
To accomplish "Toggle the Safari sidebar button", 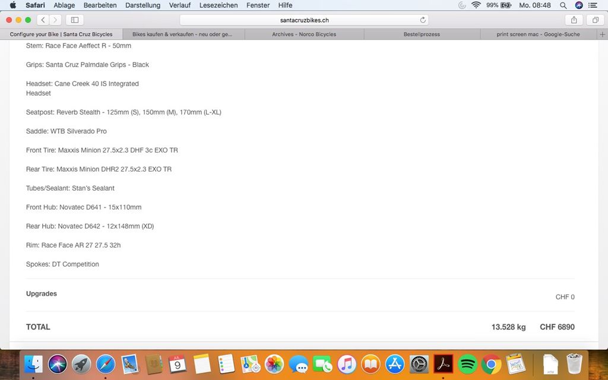I will point(75,20).
